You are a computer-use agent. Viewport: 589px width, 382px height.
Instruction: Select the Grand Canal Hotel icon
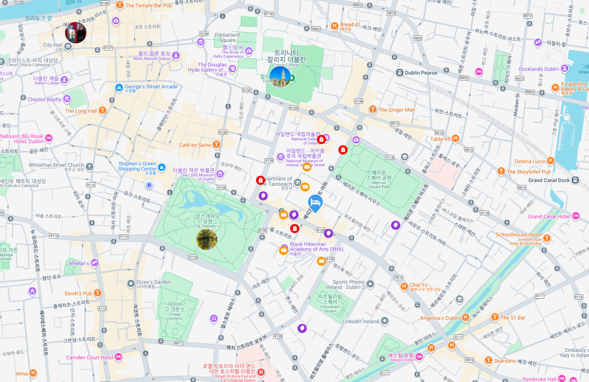(576, 216)
